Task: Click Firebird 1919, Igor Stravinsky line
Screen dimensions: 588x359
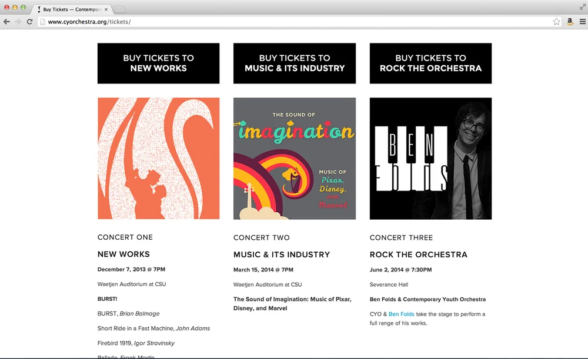Action: click(x=136, y=343)
